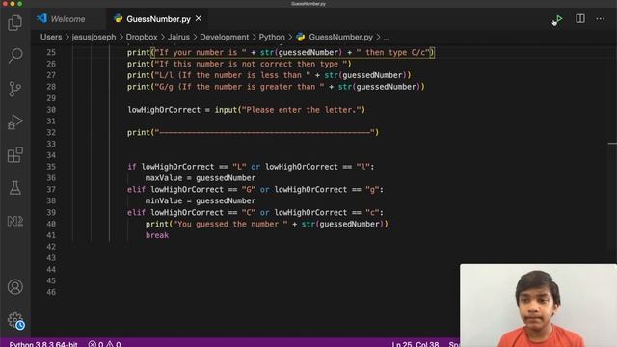617x347 pixels.
Task: Open the Search view in activity bar
Action: 15,56
